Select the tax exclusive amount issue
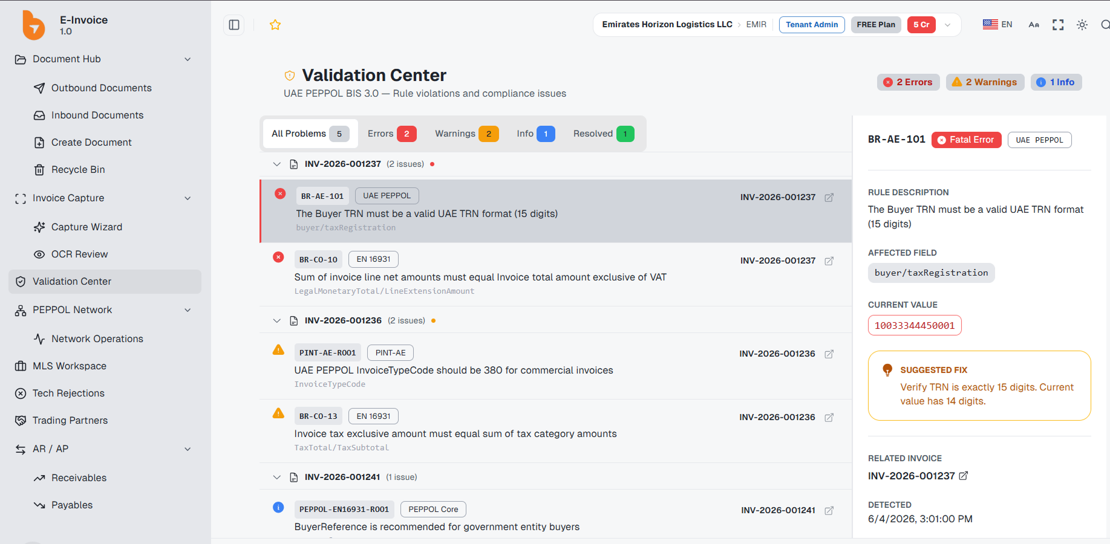The image size is (1110, 544). pyautogui.click(x=555, y=431)
